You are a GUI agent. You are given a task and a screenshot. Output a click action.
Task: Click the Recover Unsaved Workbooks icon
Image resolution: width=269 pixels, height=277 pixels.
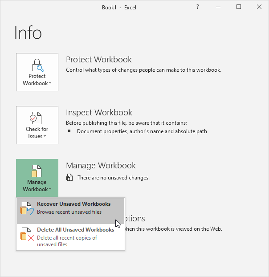click(x=27, y=208)
